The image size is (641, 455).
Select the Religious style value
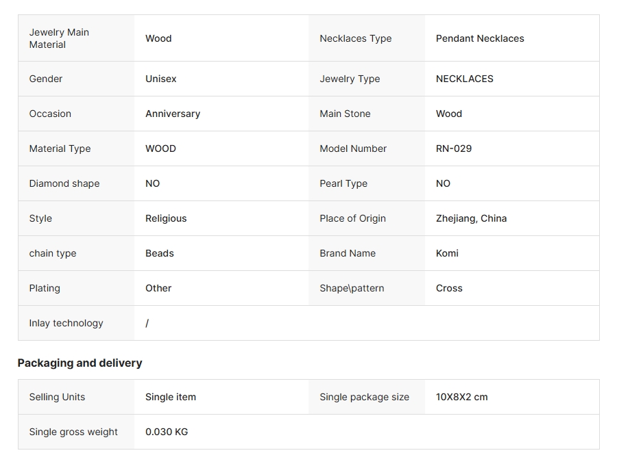point(166,218)
